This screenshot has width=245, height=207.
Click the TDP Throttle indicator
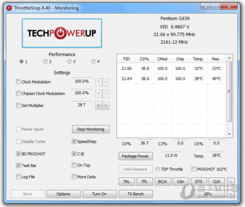(158, 169)
